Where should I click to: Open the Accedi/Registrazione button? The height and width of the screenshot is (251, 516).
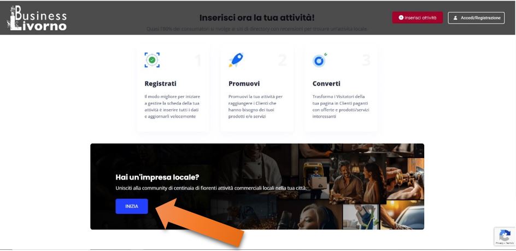[476, 18]
